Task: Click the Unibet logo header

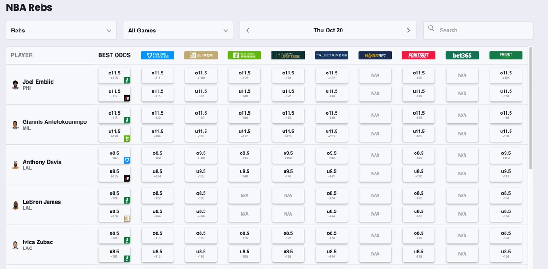Action: (x=506, y=55)
